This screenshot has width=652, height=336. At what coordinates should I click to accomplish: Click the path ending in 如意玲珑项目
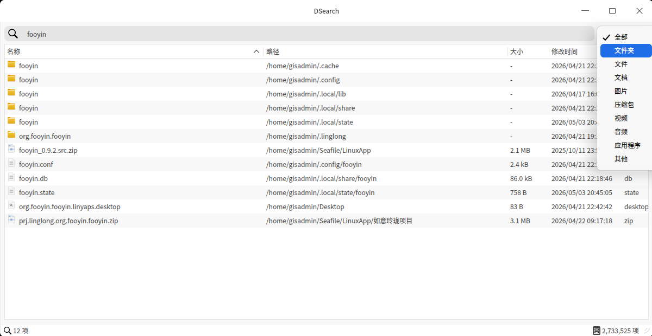pyautogui.click(x=340, y=221)
